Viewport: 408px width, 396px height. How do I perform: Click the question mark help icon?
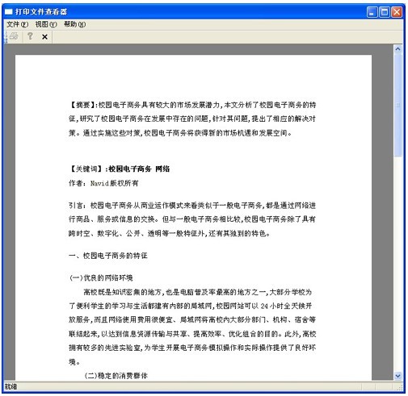[x=30, y=36]
